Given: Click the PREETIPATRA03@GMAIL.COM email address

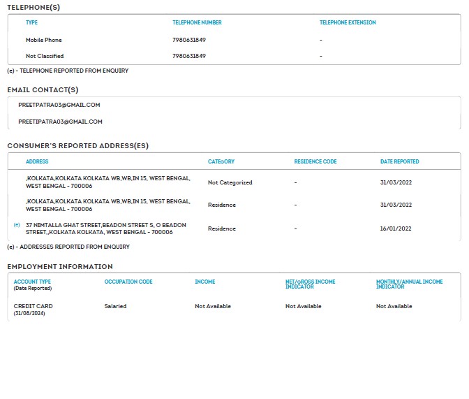Looking at the screenshot, I should coord(60,122).
